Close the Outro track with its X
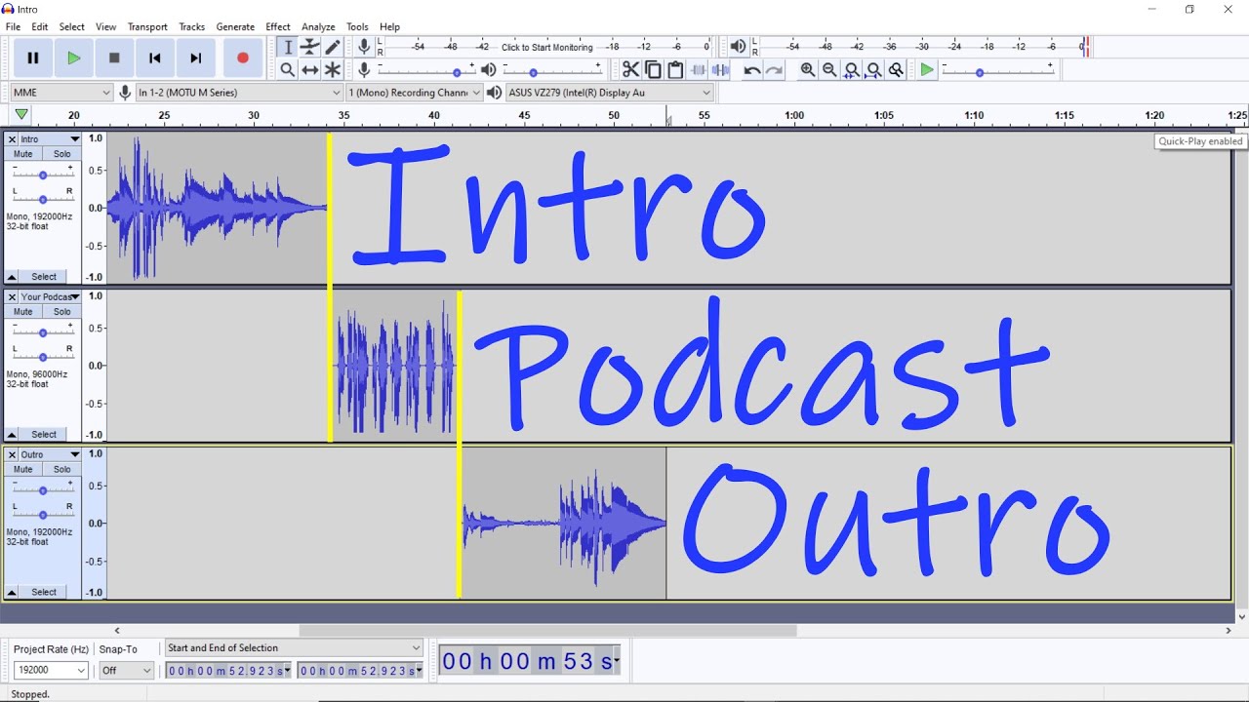1249x702 pixels. tap(12, 454)
